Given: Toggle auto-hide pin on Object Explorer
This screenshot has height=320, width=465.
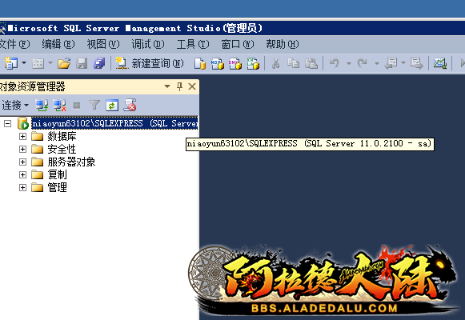Looking at the screenshot, I should (x=179, y=86).
